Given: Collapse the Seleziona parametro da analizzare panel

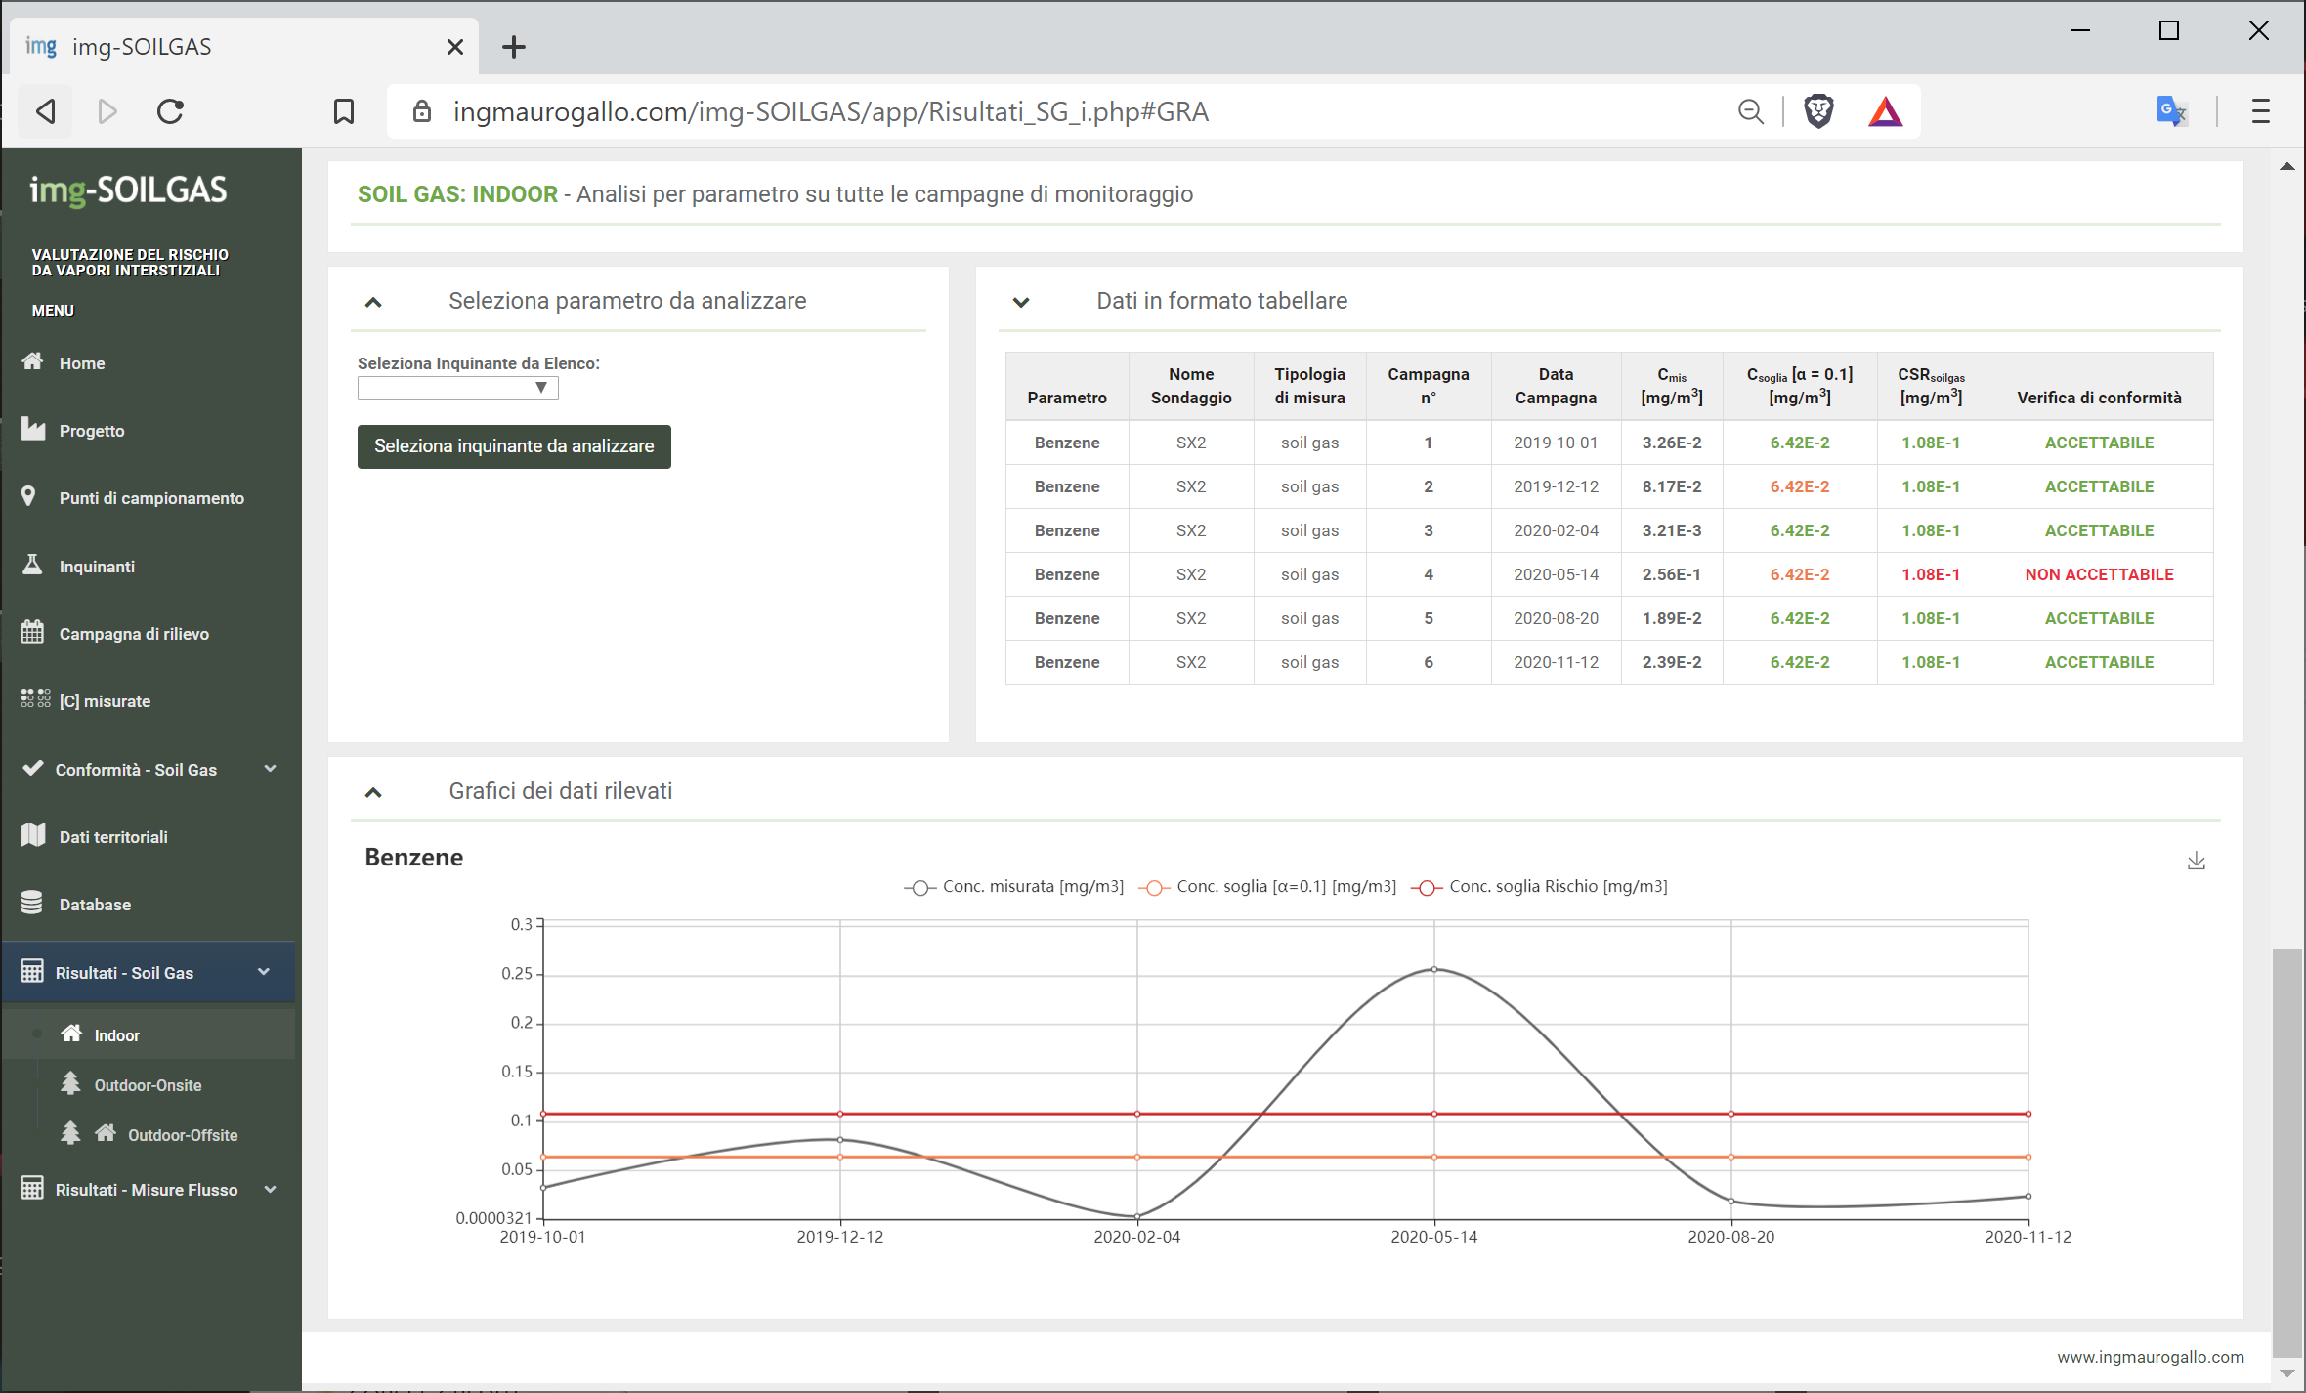Looking at the screenshot, I should (x=373, y=302).
